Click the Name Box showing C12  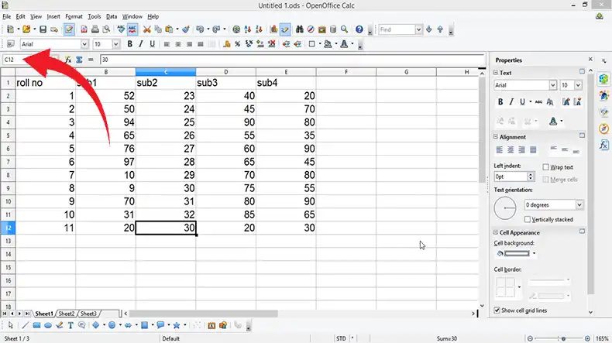[30, 60]
